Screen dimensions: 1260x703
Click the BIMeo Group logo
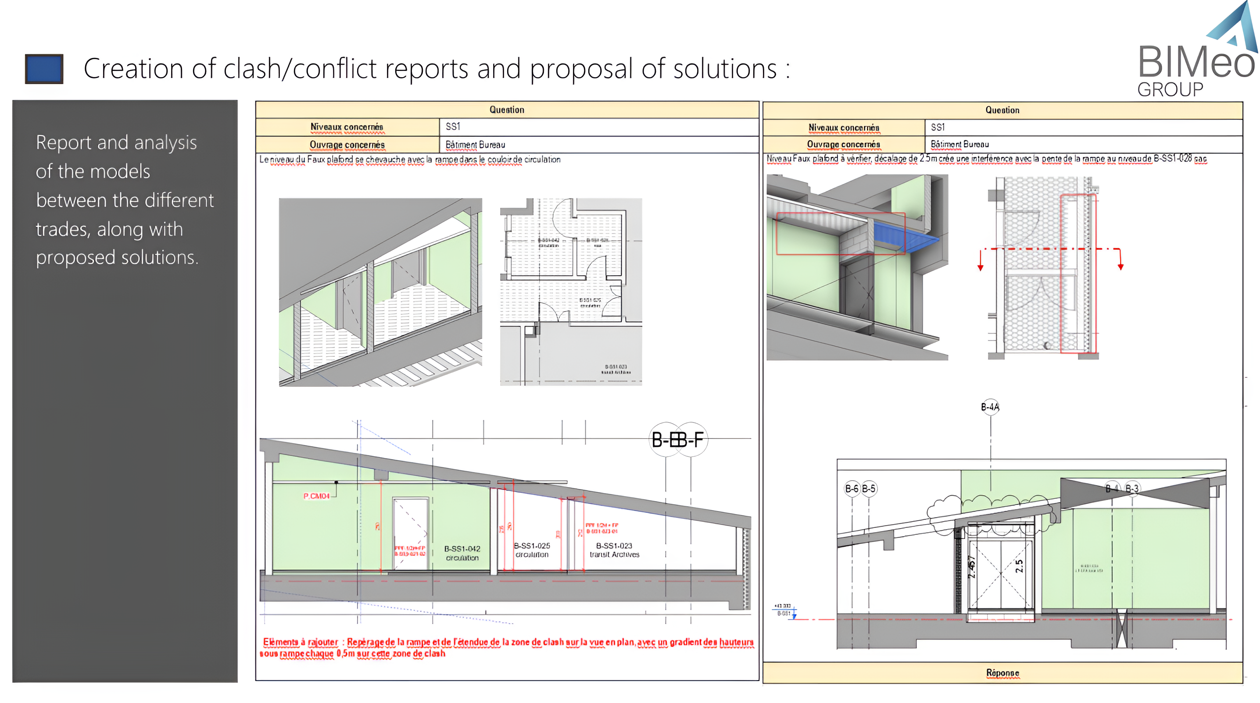pos(1196,49)
